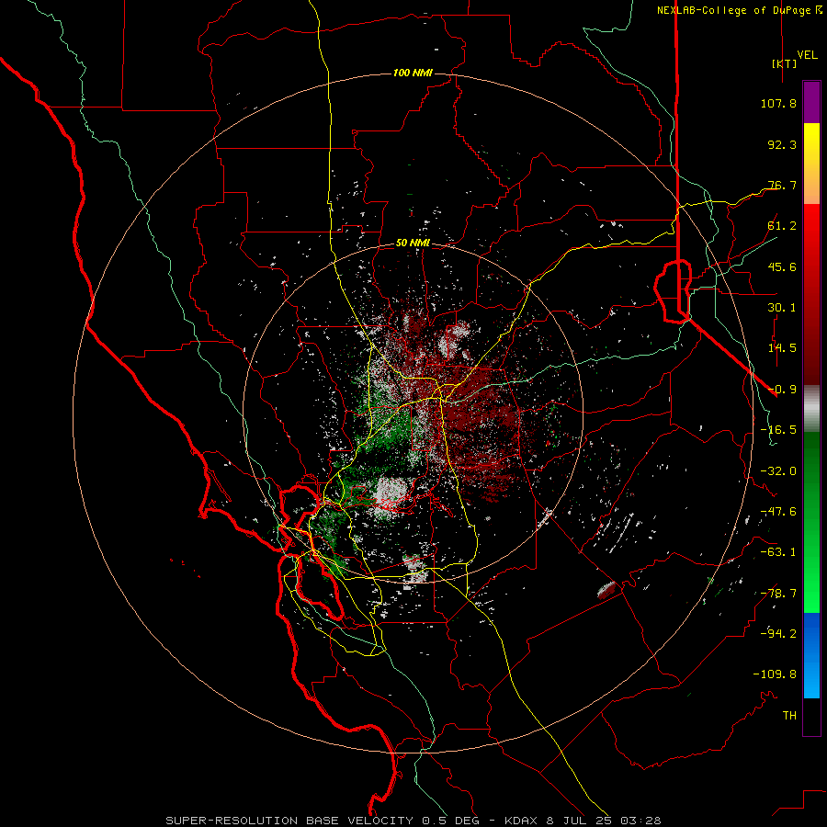Click the 92.3 velocity scale value
Image resolution: width=827 pixels, height=827 pixels.
[x=782, y=144]
